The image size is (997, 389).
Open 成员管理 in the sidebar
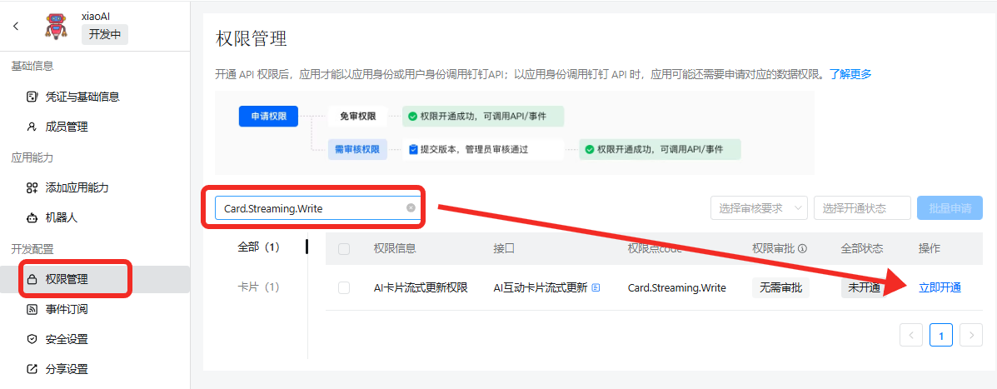[x=66, y=127]
